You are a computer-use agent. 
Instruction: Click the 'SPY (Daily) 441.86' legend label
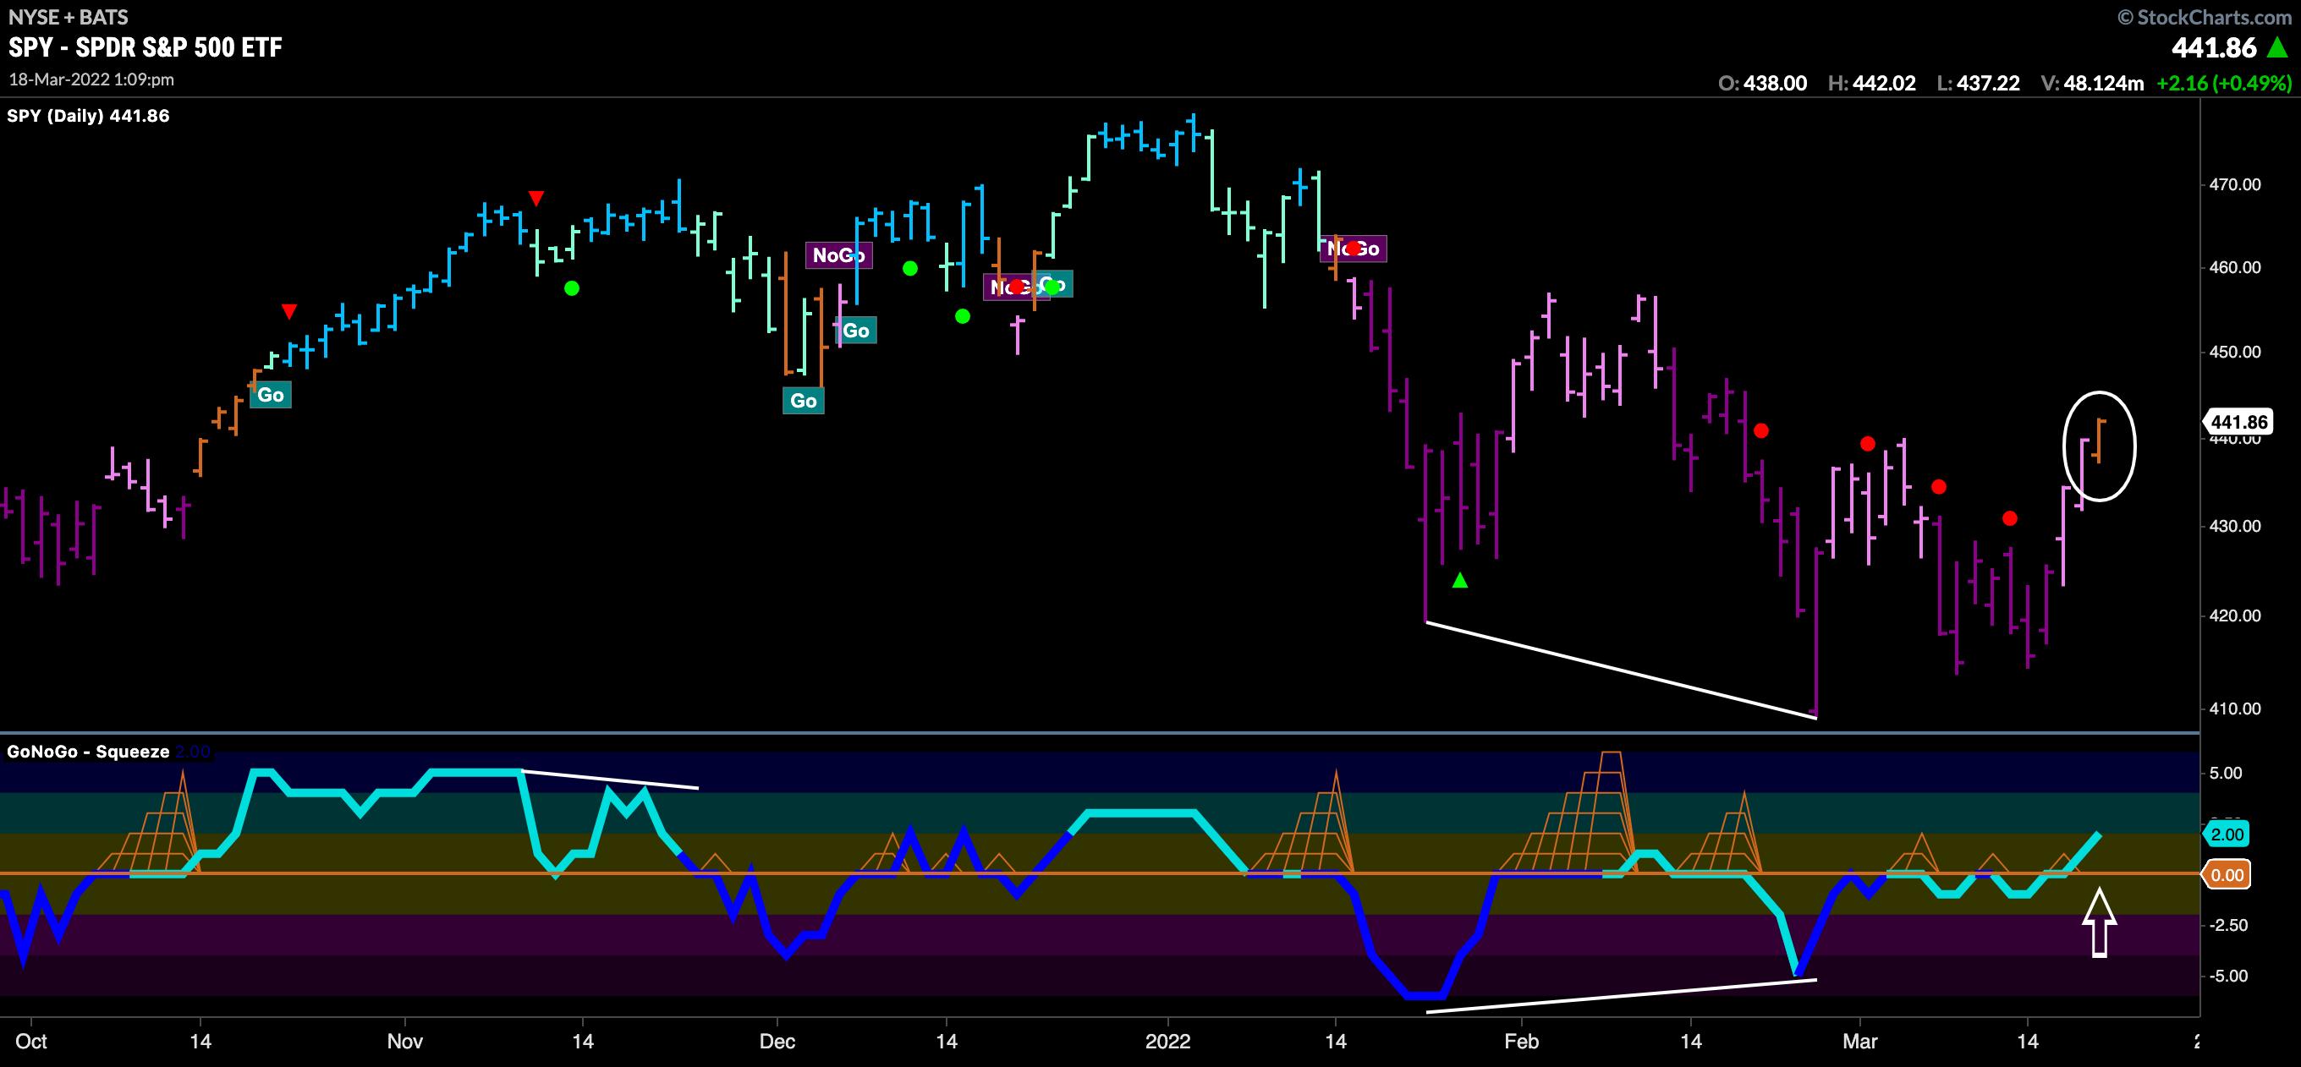pos(89,116)
